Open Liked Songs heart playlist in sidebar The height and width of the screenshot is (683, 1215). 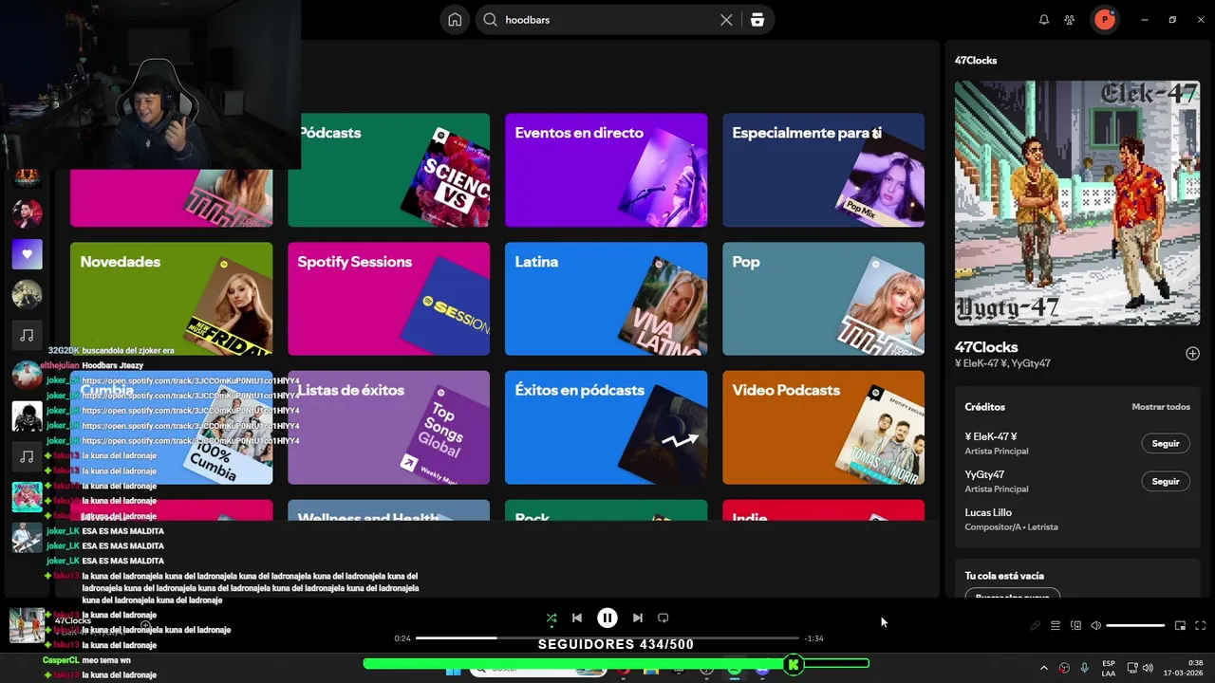point(27,254)
